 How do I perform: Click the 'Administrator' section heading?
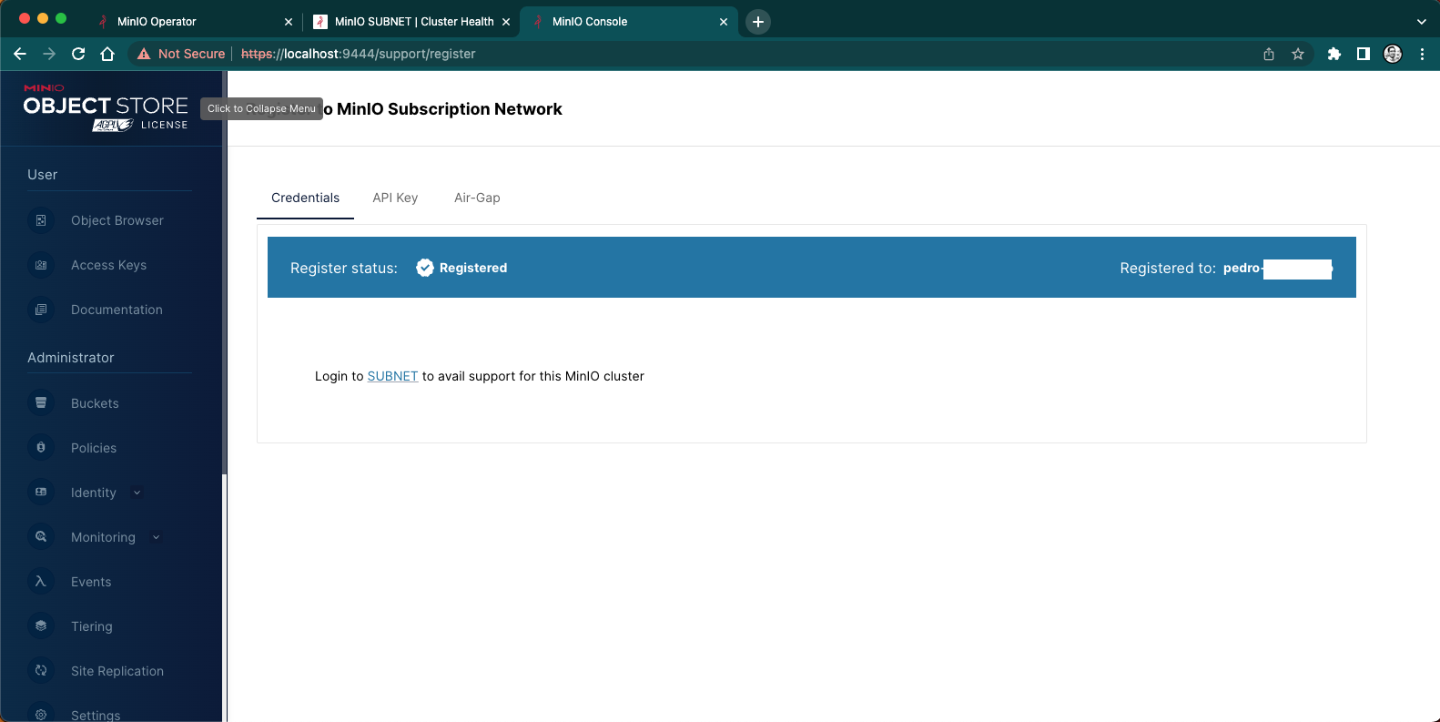coord(71,358)
